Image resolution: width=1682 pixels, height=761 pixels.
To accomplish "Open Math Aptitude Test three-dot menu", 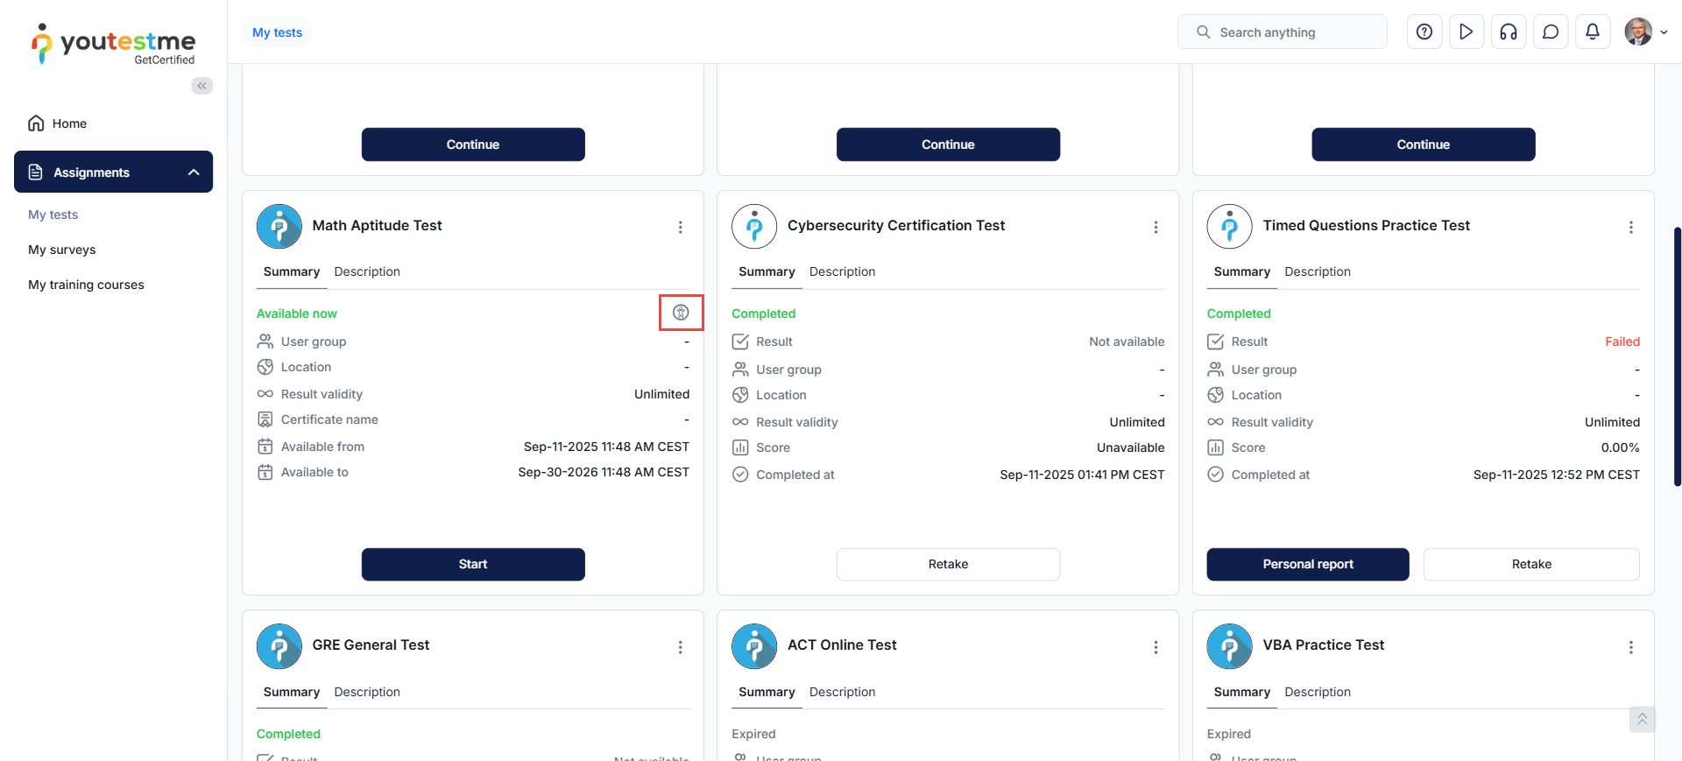I will click(x=681, y=228).
